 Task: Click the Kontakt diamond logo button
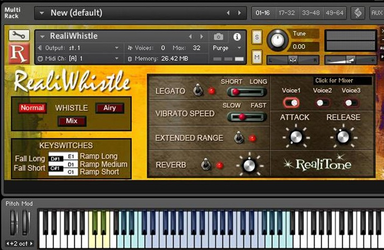[358, 13]
